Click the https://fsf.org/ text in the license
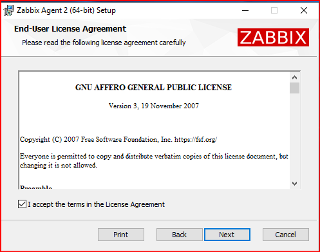The width and height of the screenshot is (320, 252). tap(196, 140)
